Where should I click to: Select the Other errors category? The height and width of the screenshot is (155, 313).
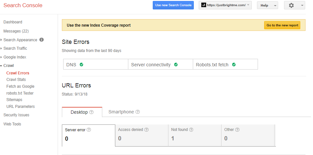tap(248, 136)
